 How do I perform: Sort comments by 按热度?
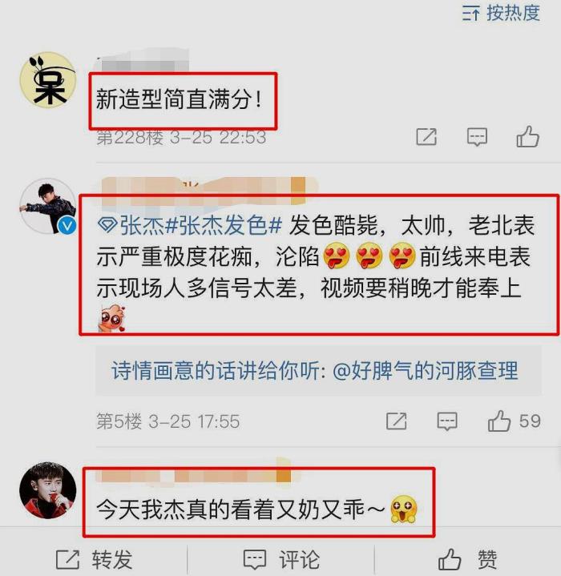pos(501,14)
